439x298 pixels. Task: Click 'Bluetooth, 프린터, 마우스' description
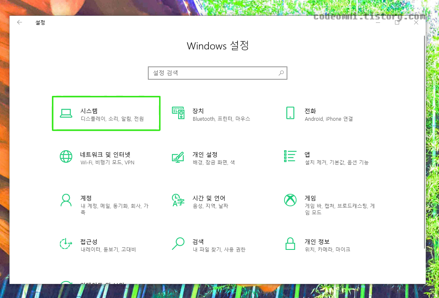coord(221,119)
